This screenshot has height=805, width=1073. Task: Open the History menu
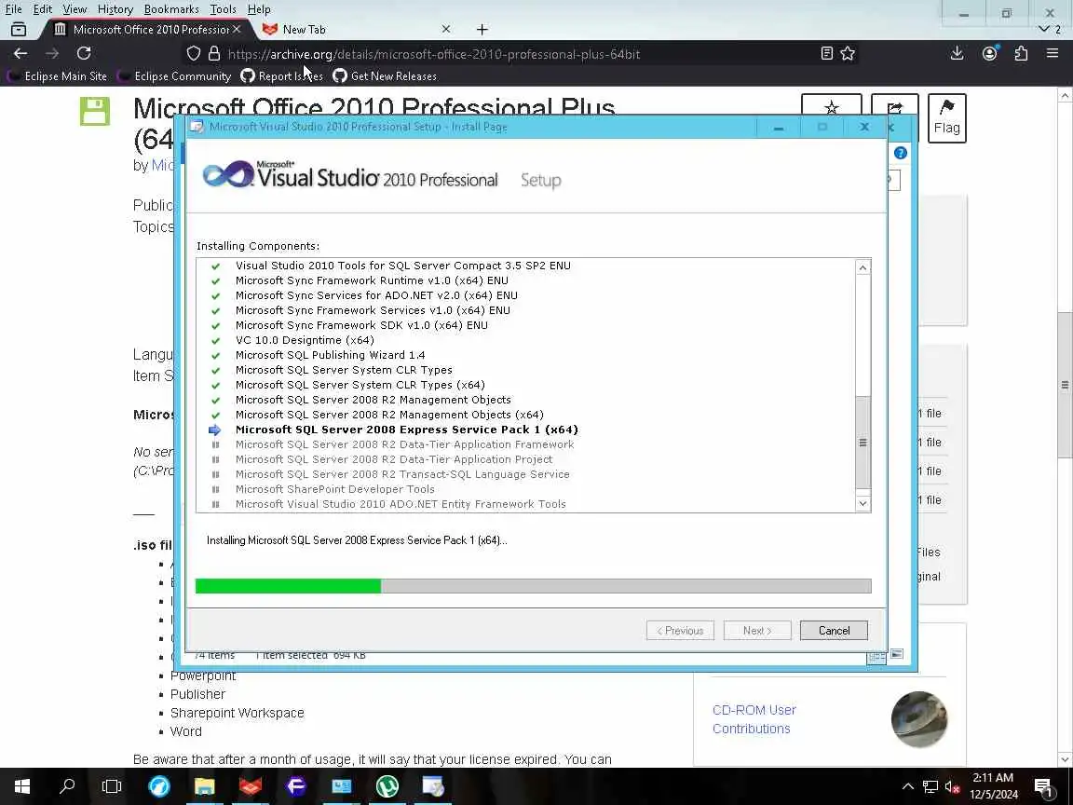[x=115, y=9]
